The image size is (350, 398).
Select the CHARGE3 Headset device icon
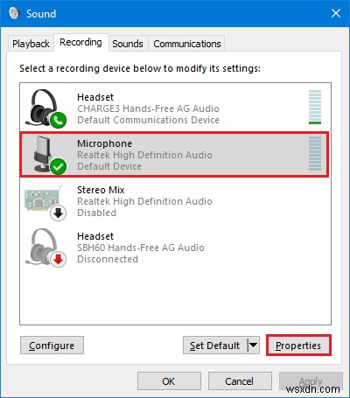pos(45,108)
